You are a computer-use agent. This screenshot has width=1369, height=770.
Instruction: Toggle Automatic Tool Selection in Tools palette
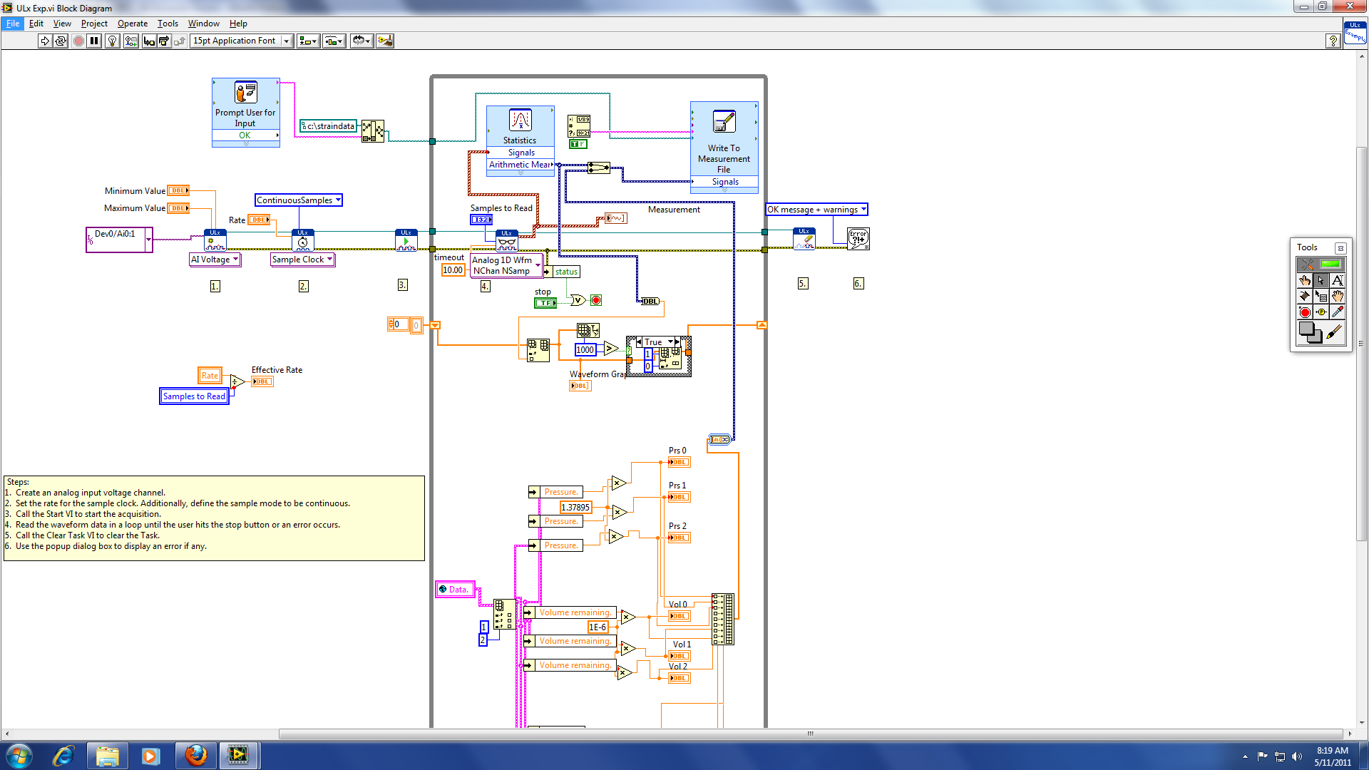click(1321, 264)
